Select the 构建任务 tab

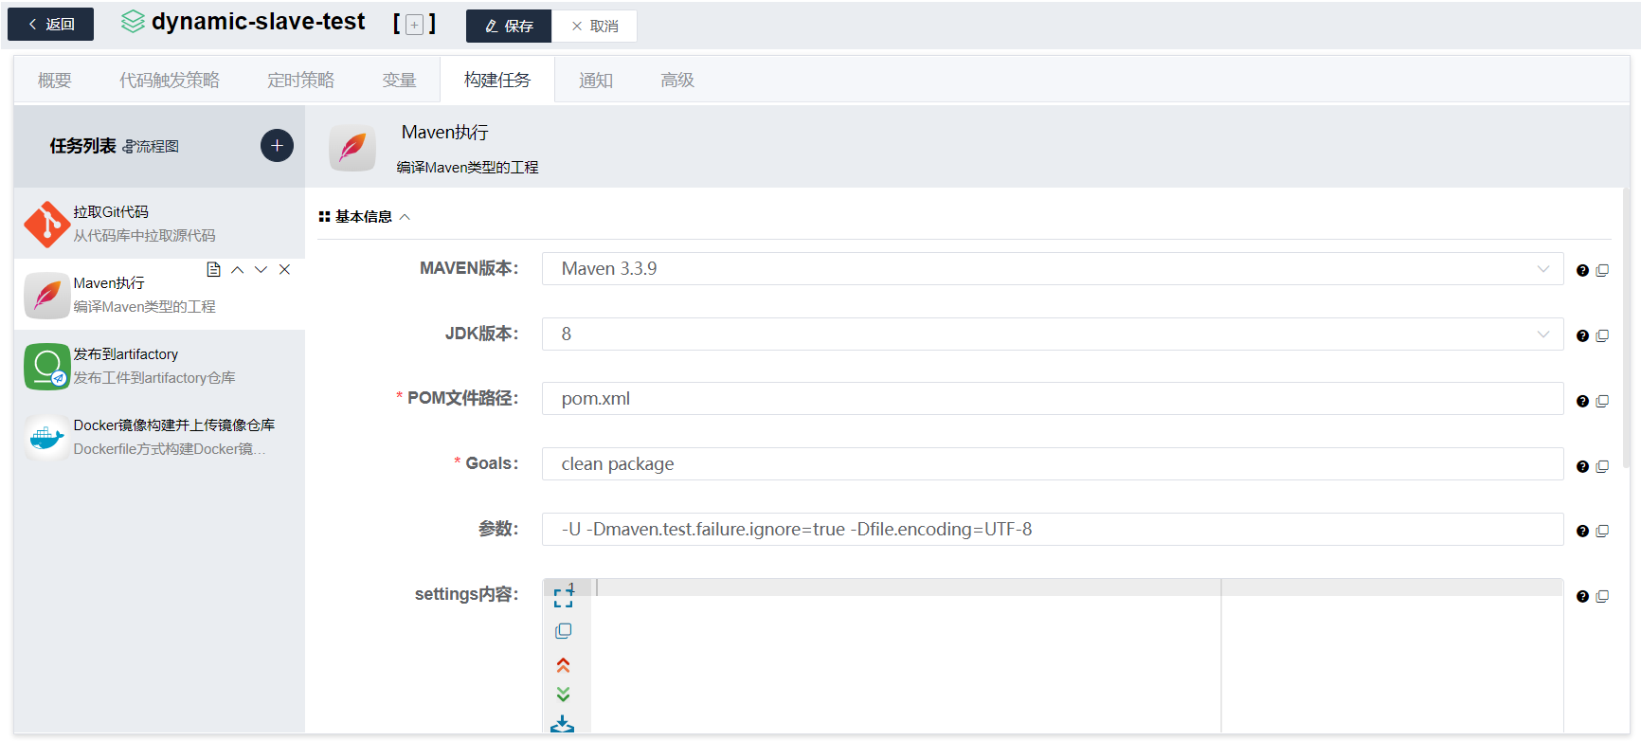point(497,81)
